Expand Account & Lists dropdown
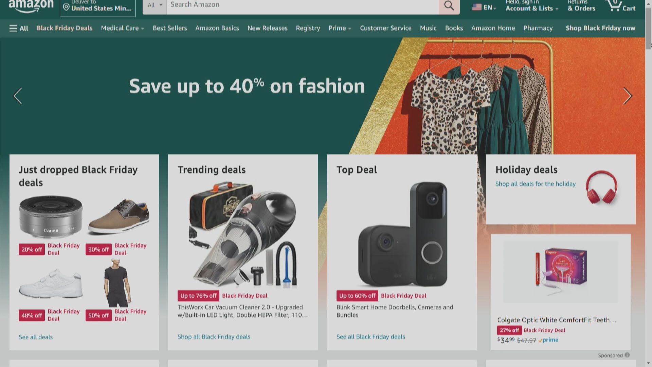This screenshot has width=652, height=367. coord(532,8)
